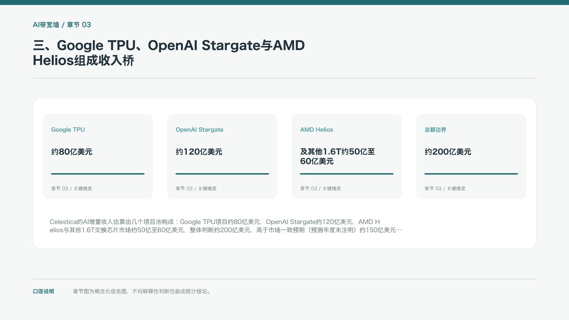Click the '总额边界' card label
Image resolution: width=569 pixels, height=320 pixels.
[x=435, y=130]
